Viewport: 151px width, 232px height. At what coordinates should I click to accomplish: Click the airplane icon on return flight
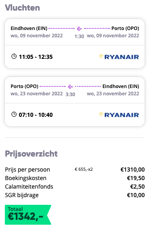click(x=70, y=86)
